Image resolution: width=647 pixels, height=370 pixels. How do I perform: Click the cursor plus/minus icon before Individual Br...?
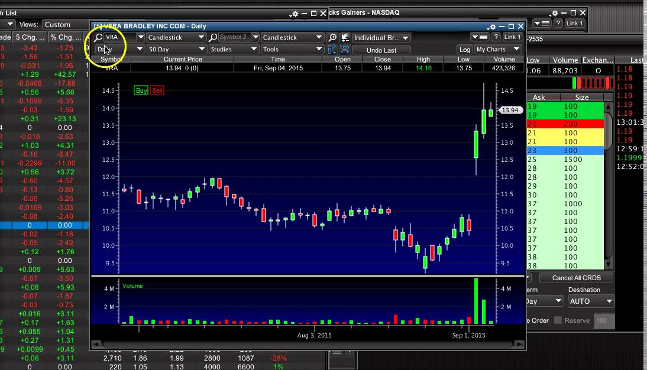tap(345, 38)
